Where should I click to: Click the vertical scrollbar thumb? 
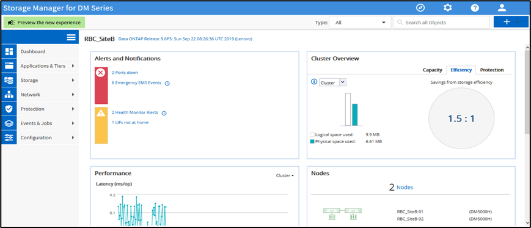click(527, 91)
